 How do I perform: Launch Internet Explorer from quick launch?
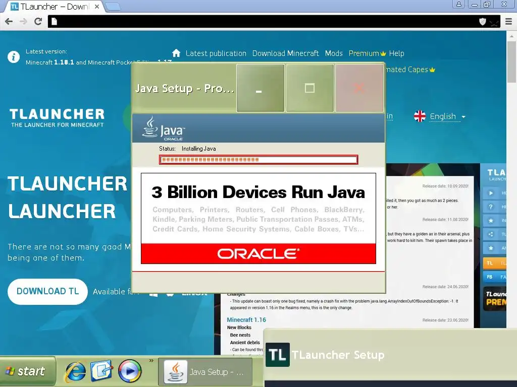tap(76, 371)
